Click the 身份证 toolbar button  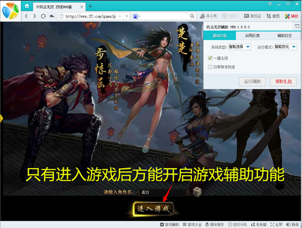click(x=252, y=16)
